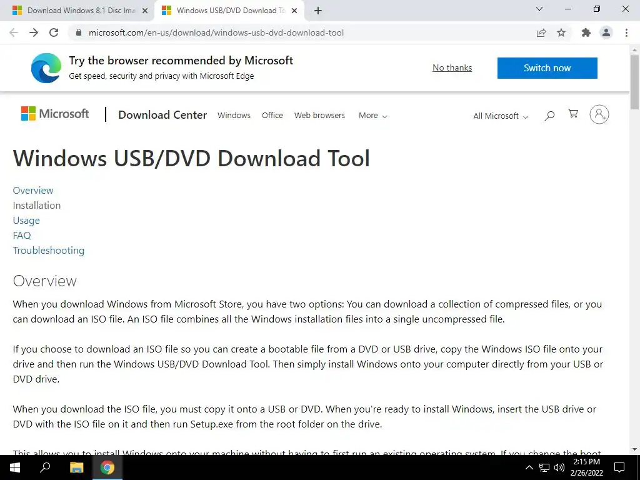
Task: Open the Download Center link
Action: pos(162,115)
